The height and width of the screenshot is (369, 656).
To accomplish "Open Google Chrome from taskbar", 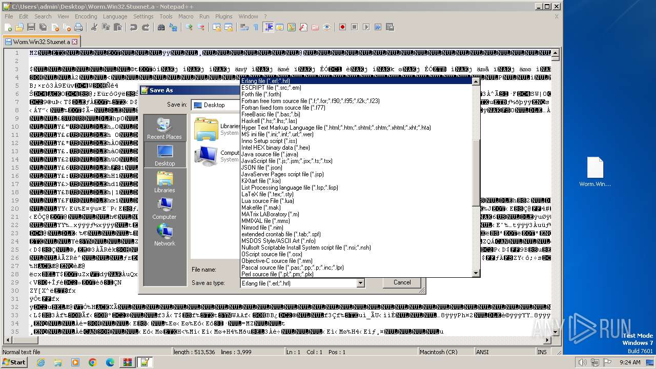I will 92,362.
